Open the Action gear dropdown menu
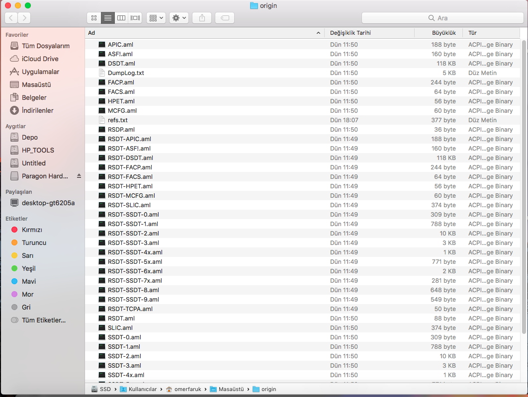Viewport: 528px width, 397px height. tap(179, 18)
